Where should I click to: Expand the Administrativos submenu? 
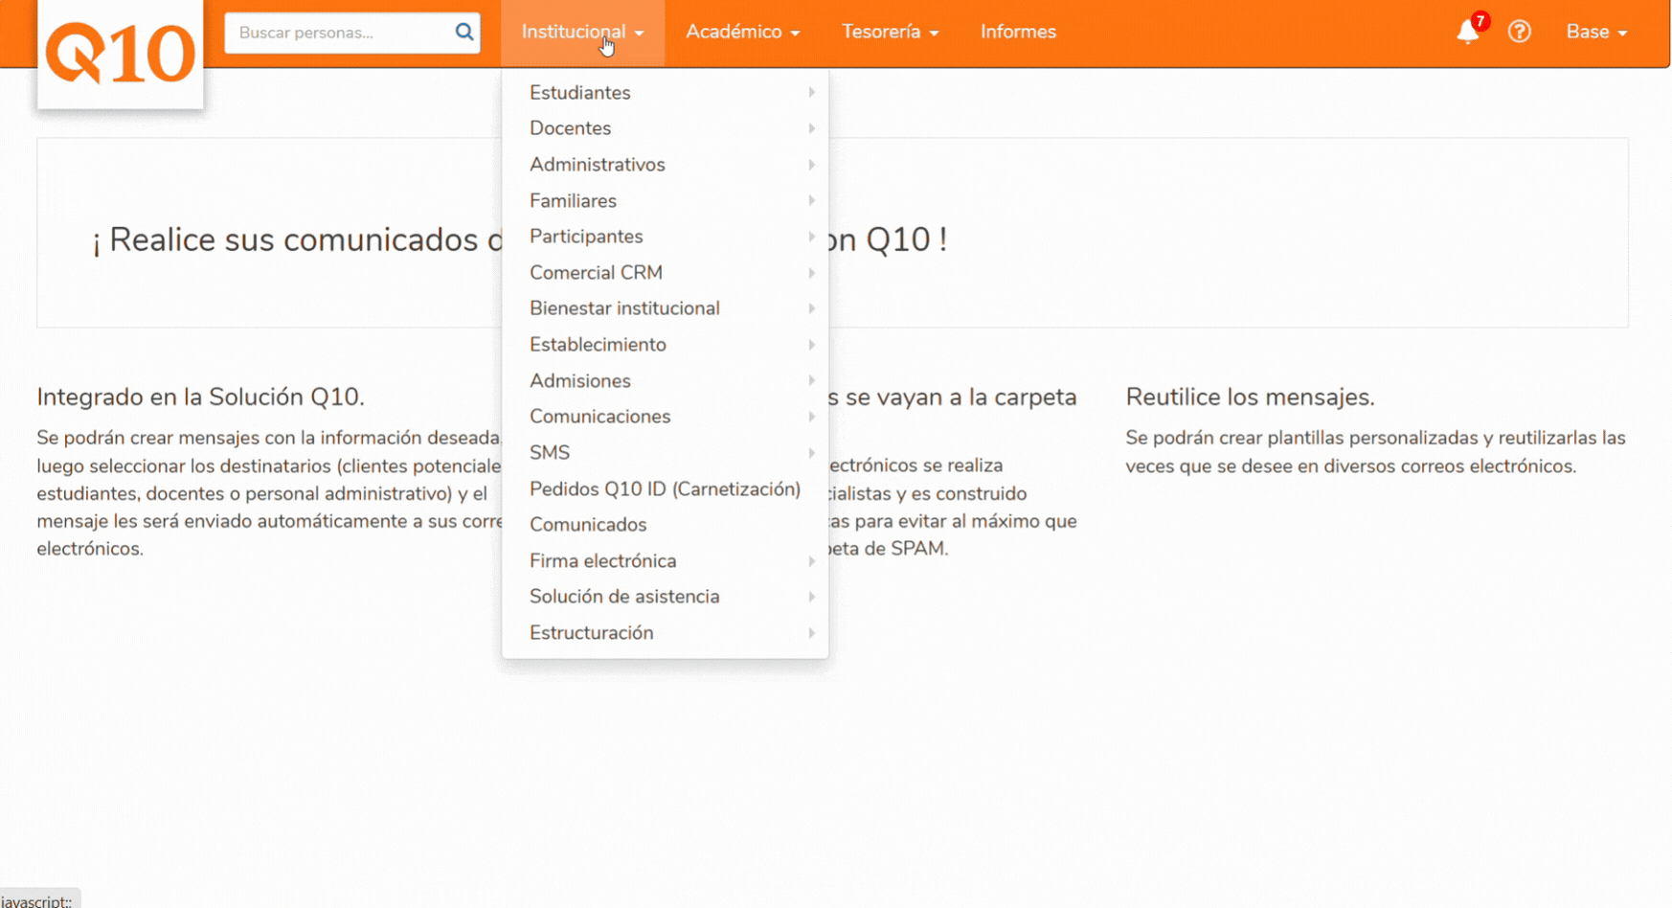coord(665,165)
